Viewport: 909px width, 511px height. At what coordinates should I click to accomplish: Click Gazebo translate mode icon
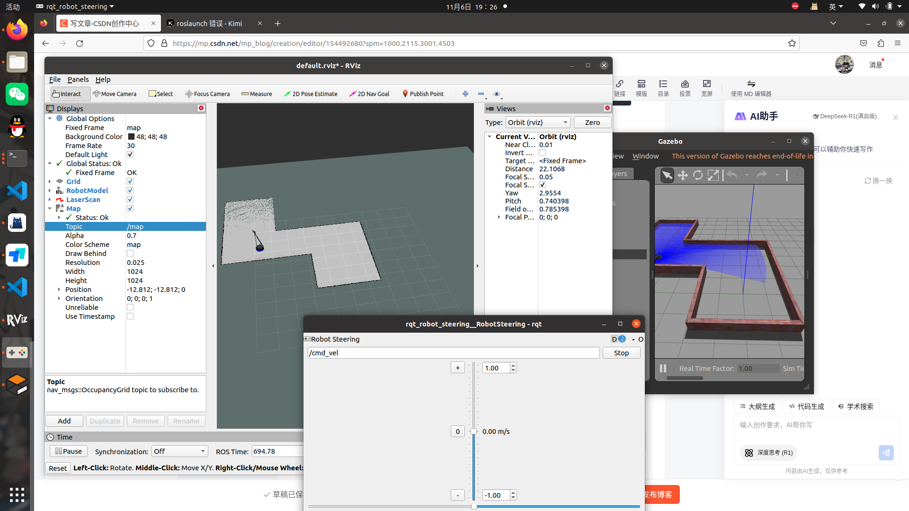[683, 176]
